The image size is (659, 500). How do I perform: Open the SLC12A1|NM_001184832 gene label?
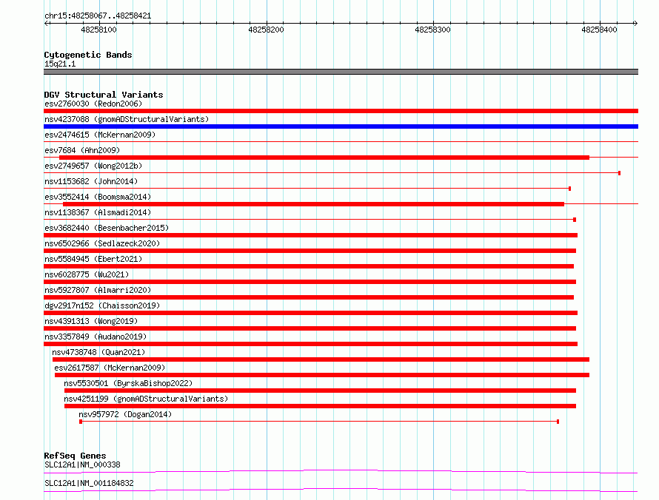coord(89,483)
